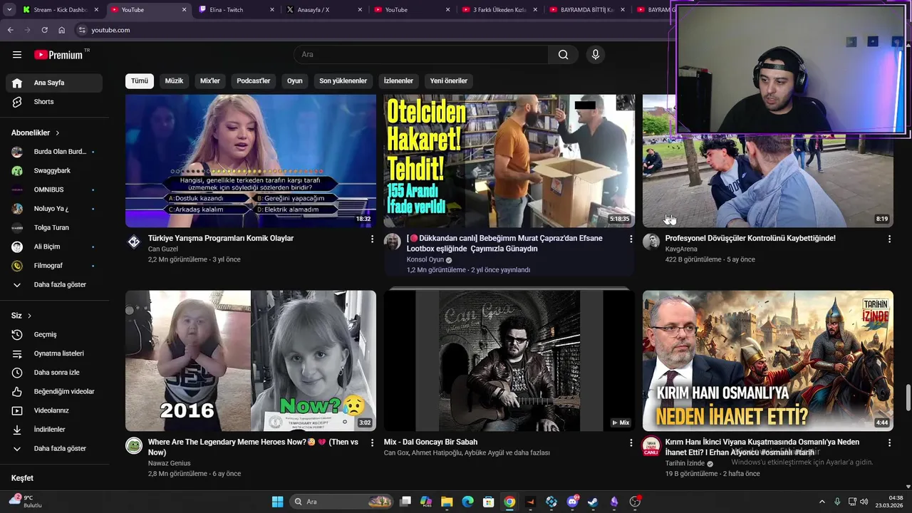The width and height of the screenshot is (912, 513).
Task: Open options for Mix - Dal Goncayı Bir Sabah
Action: pyautogui.click(x=631, y=443)
